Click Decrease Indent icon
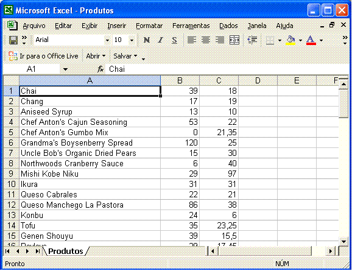Viewport: 352px width, 271px height. point(252,40)
